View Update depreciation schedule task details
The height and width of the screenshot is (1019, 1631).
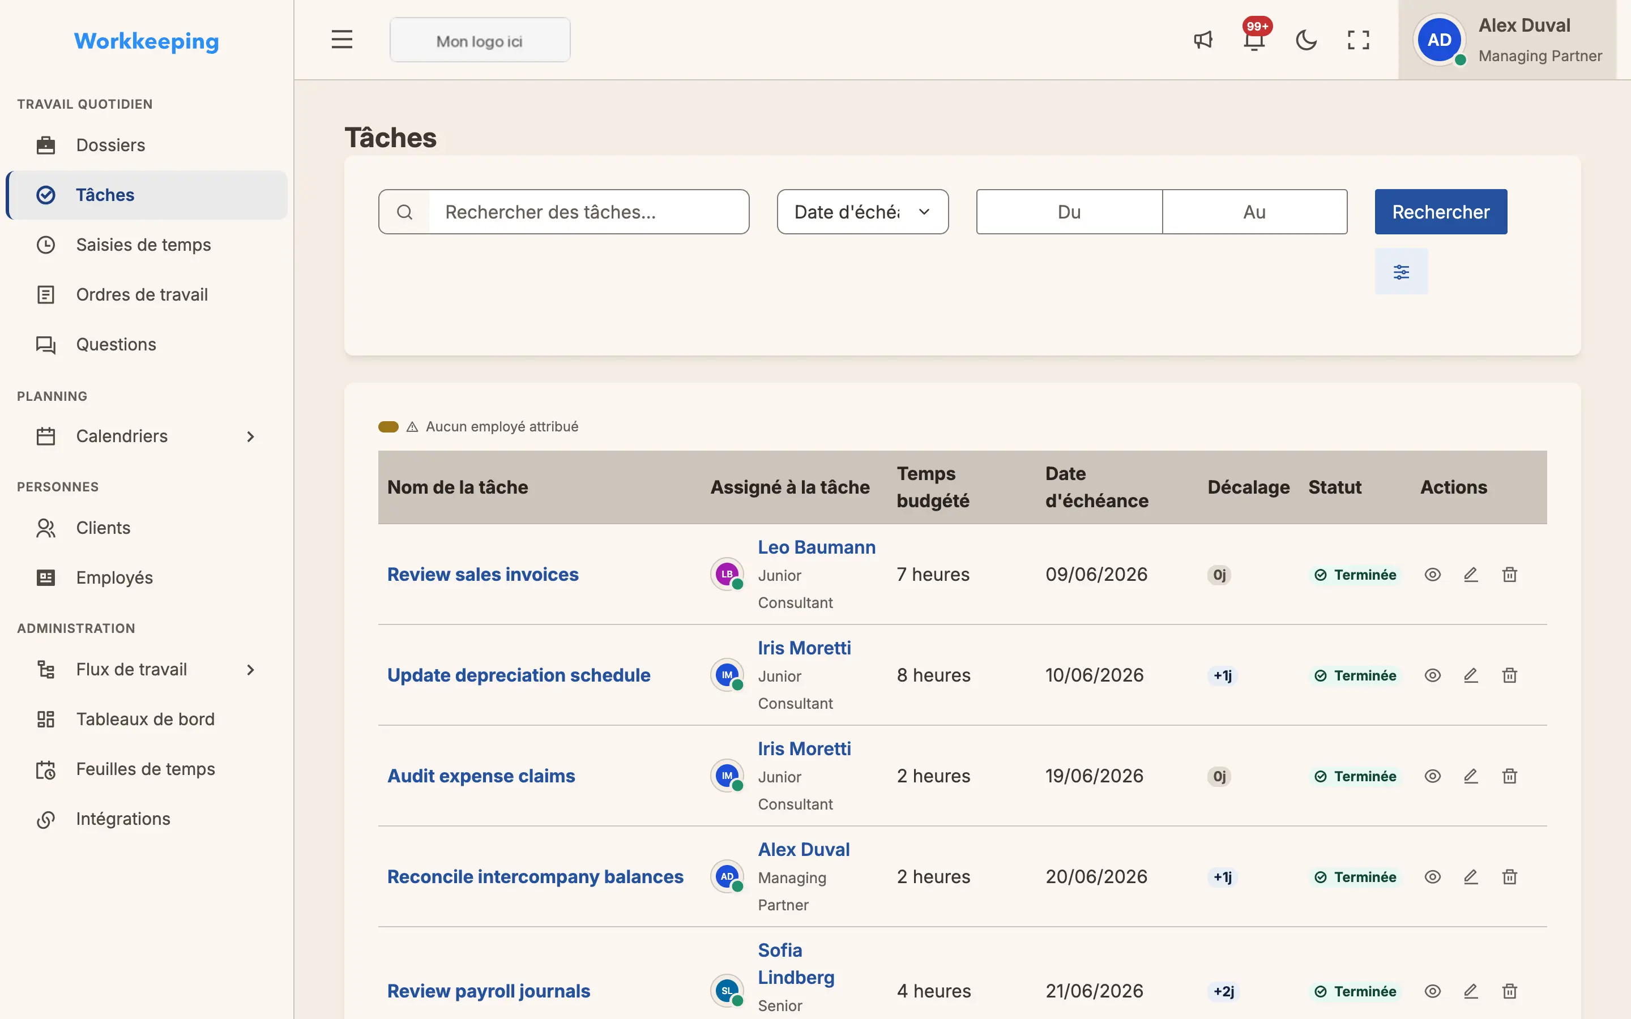[x=1433, y=675]
